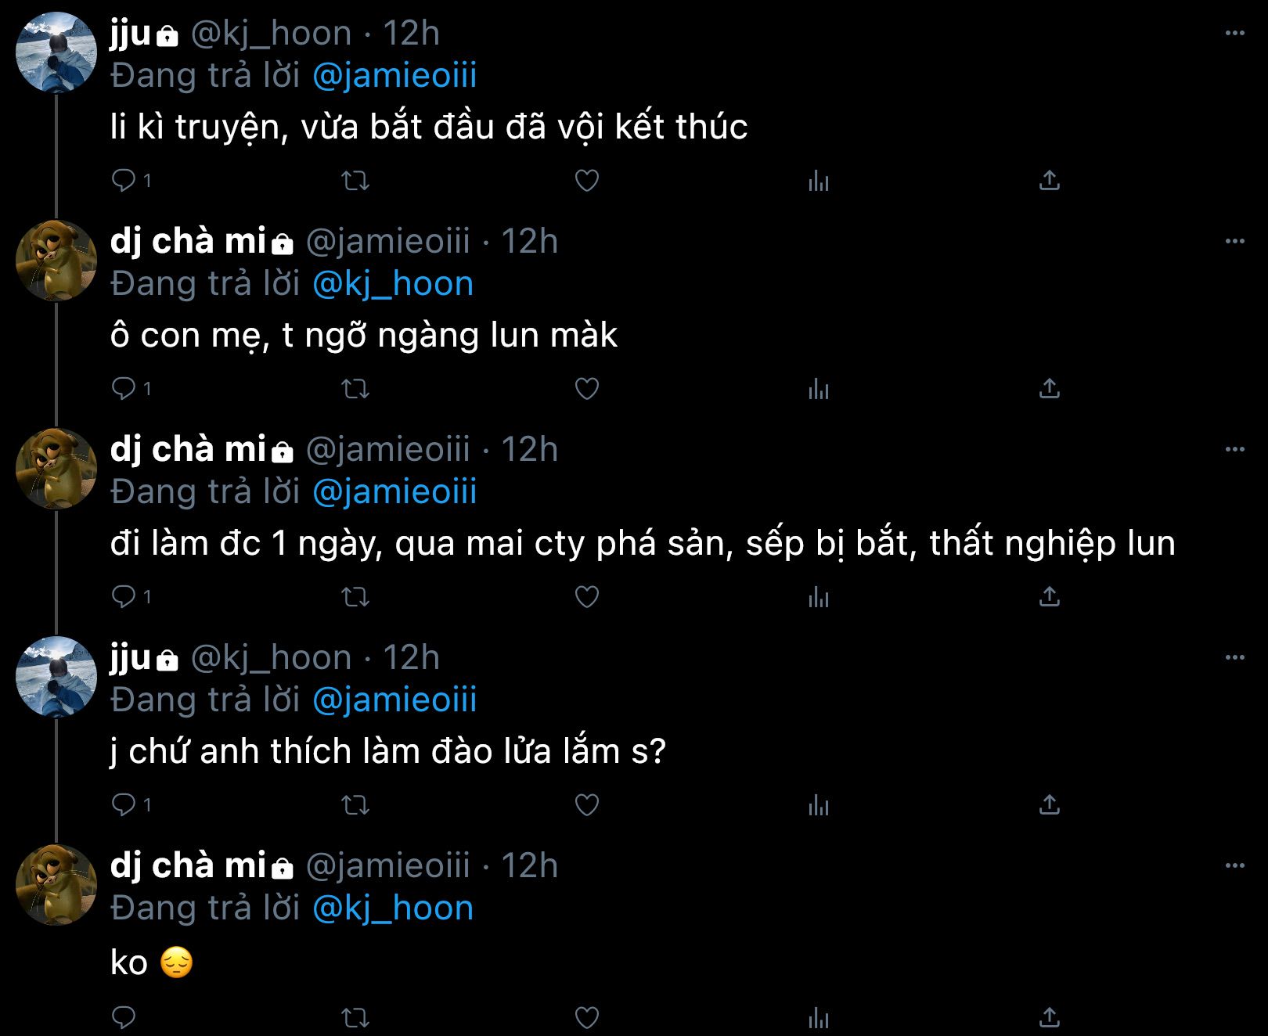1268x1036 pixels.
Task: Open more options on the "ko" tweet
Action: pos(1234,865)
